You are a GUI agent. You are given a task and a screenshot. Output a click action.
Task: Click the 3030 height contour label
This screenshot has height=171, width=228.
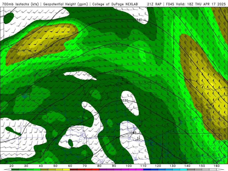tap(124, 101)
